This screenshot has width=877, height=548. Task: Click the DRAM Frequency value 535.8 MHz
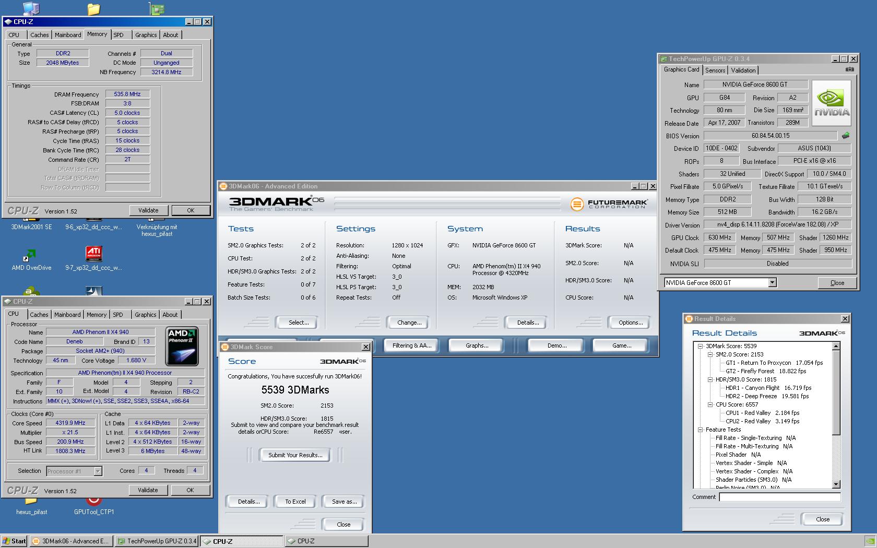(x=127, y=94)
